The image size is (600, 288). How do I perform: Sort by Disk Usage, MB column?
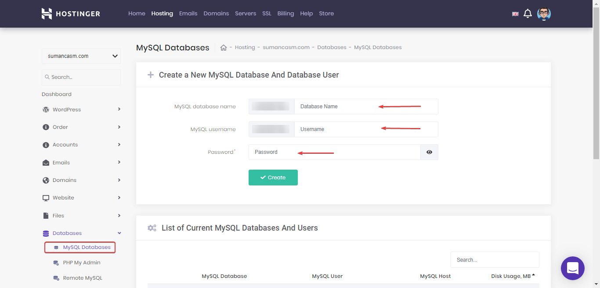coord(513,276)
